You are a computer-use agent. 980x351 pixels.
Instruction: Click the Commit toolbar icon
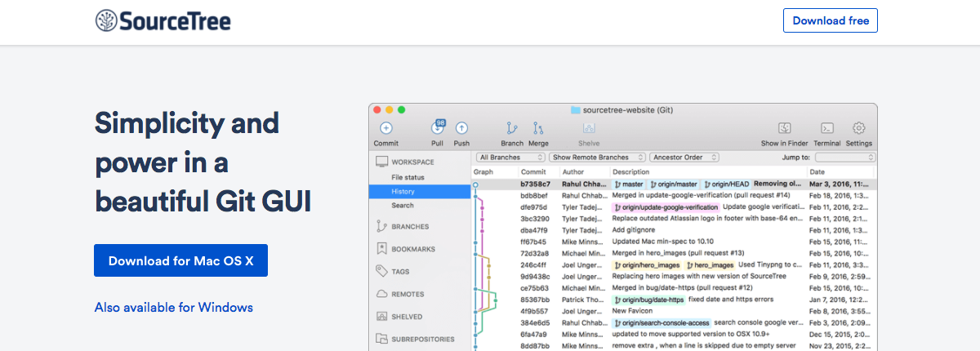point(386,128)
